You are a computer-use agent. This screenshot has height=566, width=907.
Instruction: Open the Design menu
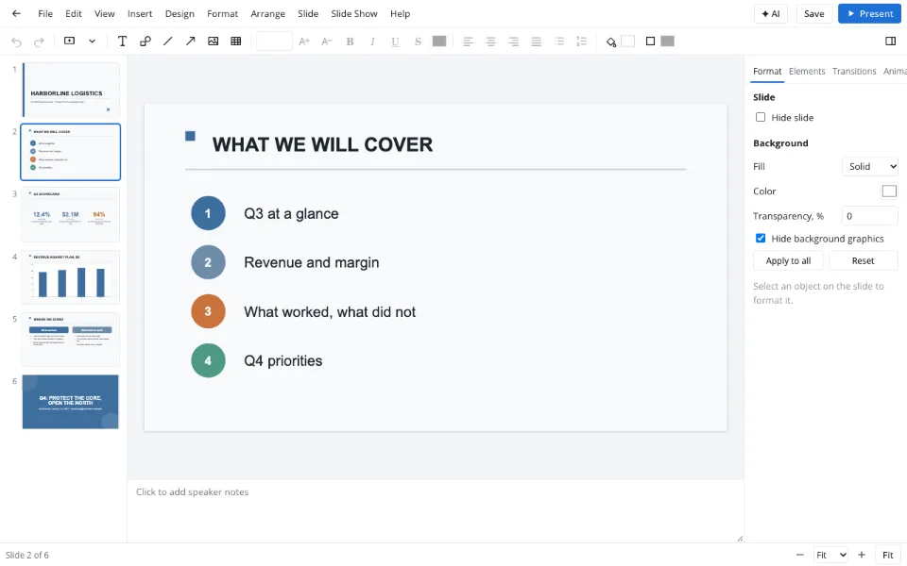[180, 13]
